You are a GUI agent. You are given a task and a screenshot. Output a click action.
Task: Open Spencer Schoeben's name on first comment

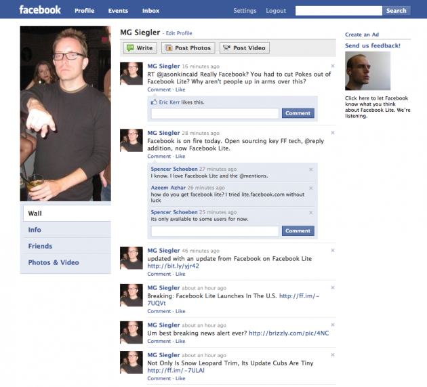[174, 169]
